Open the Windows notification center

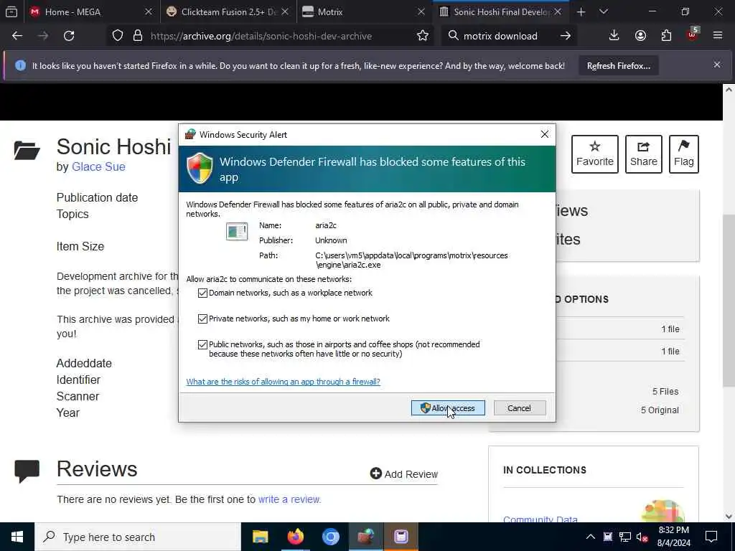point(711,537)
